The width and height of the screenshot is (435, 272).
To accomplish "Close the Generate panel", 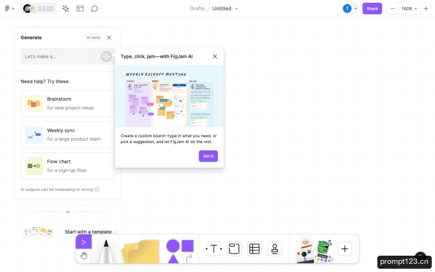I will click(109, 38).
